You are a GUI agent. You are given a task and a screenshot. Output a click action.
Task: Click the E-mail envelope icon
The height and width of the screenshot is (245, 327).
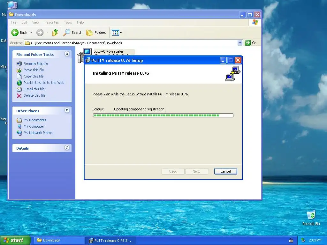click(x=19, y=89)
